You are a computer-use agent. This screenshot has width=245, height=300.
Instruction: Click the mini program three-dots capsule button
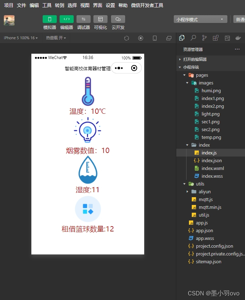(119, 68)
